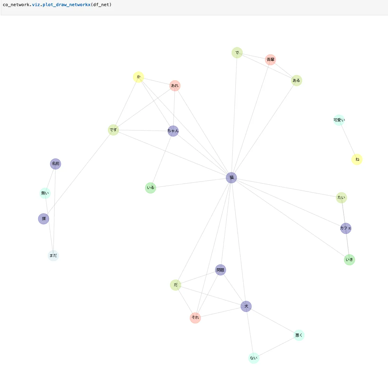Click the 無い node
The image size is (388, 372).
point(45,193)
